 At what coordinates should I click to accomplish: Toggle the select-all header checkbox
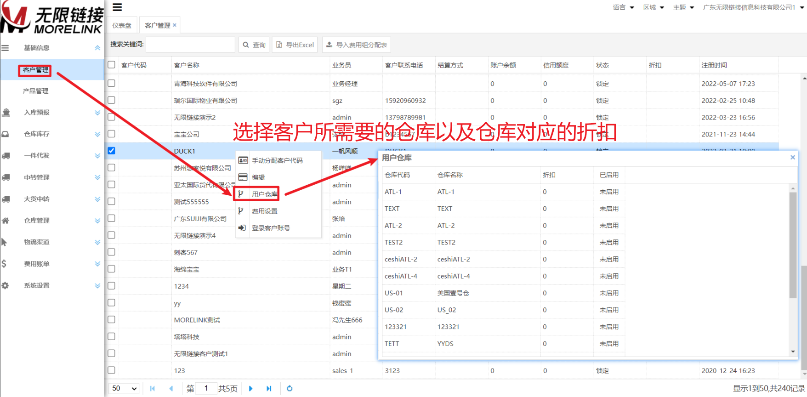111,65
